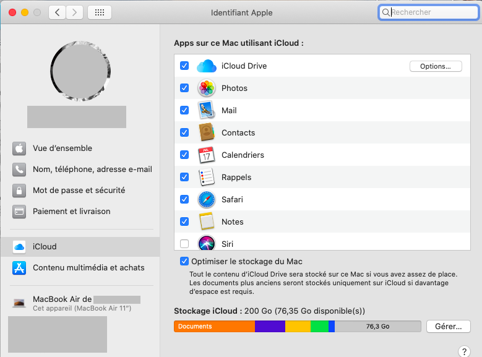Click the Siri icon in list
Image resolution: width=482 pixels, height=357 pixels.
point(206,243)
